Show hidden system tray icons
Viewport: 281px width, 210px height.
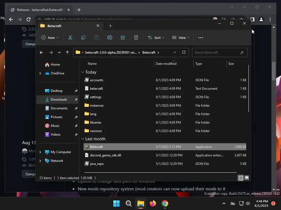point(224,203)
